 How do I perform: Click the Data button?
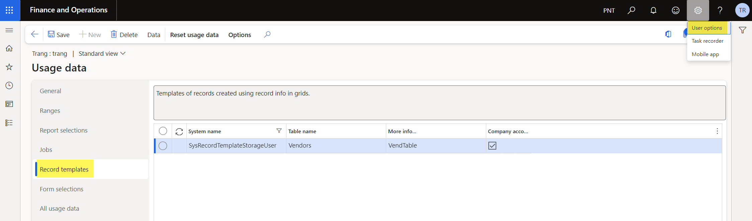coord(154,35)
